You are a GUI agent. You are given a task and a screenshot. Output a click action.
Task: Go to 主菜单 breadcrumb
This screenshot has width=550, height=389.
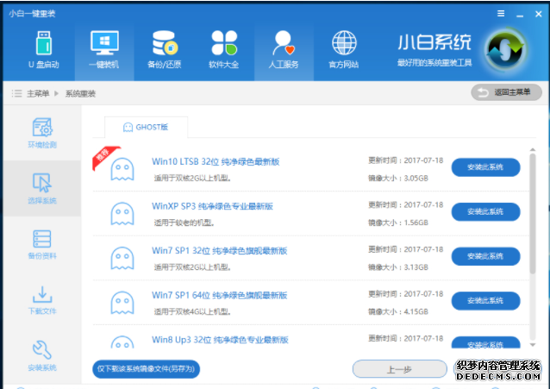pyautogui.click(x=38, y=93)
